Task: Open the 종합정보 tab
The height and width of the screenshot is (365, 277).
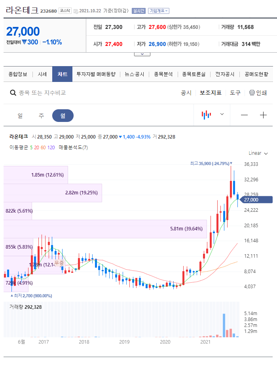Action: pos(18,74)
